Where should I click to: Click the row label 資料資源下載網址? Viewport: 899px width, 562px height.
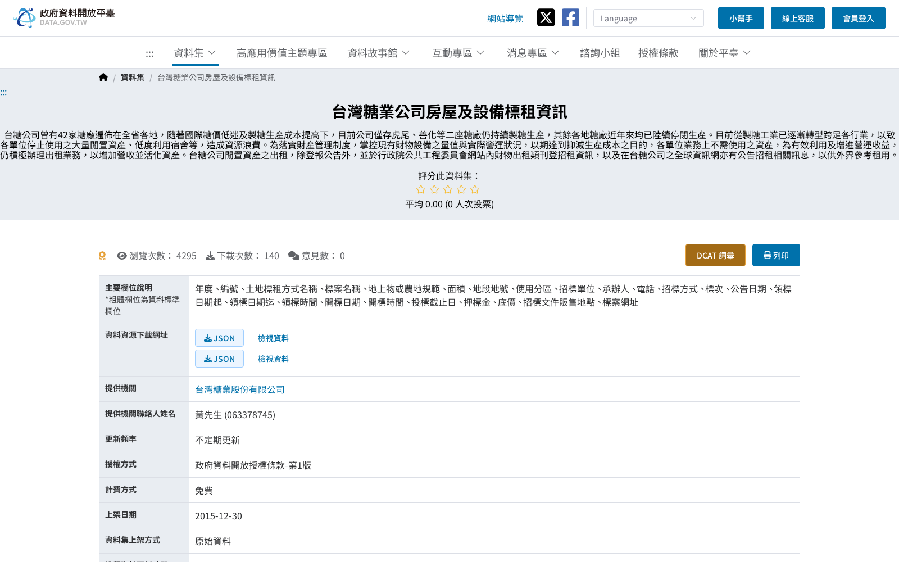pos(137,334)
